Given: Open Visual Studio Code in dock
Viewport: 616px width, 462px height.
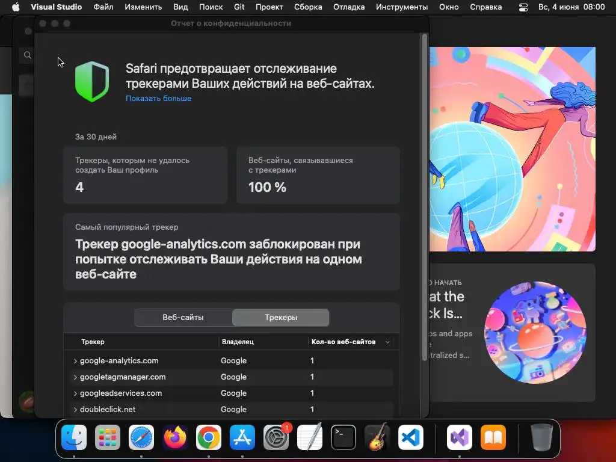Looking at the screenshot, I should pos(411,437).
